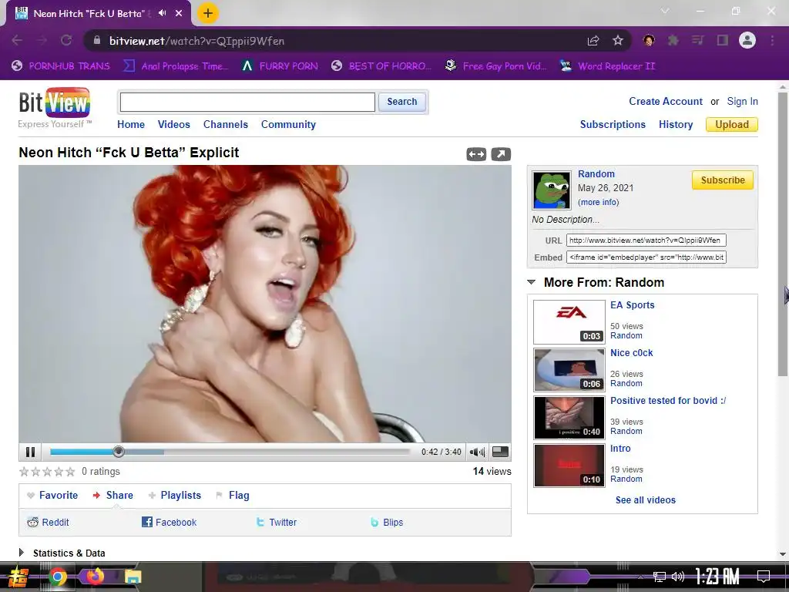Mute the video player volume icon
The height and width of the screenshot is (592, 789).
click(476, 452)
